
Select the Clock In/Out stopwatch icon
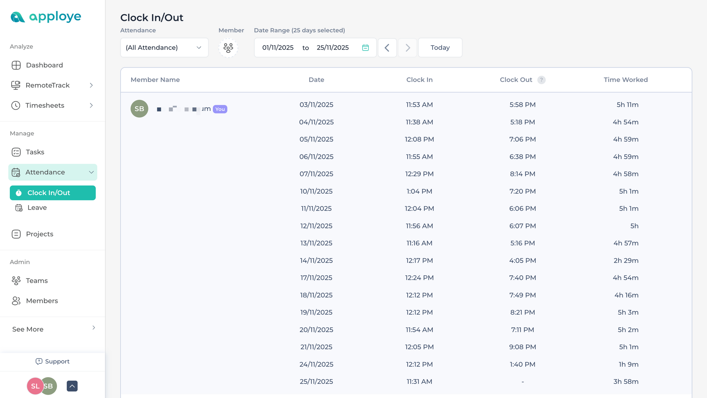pos(18,193)
